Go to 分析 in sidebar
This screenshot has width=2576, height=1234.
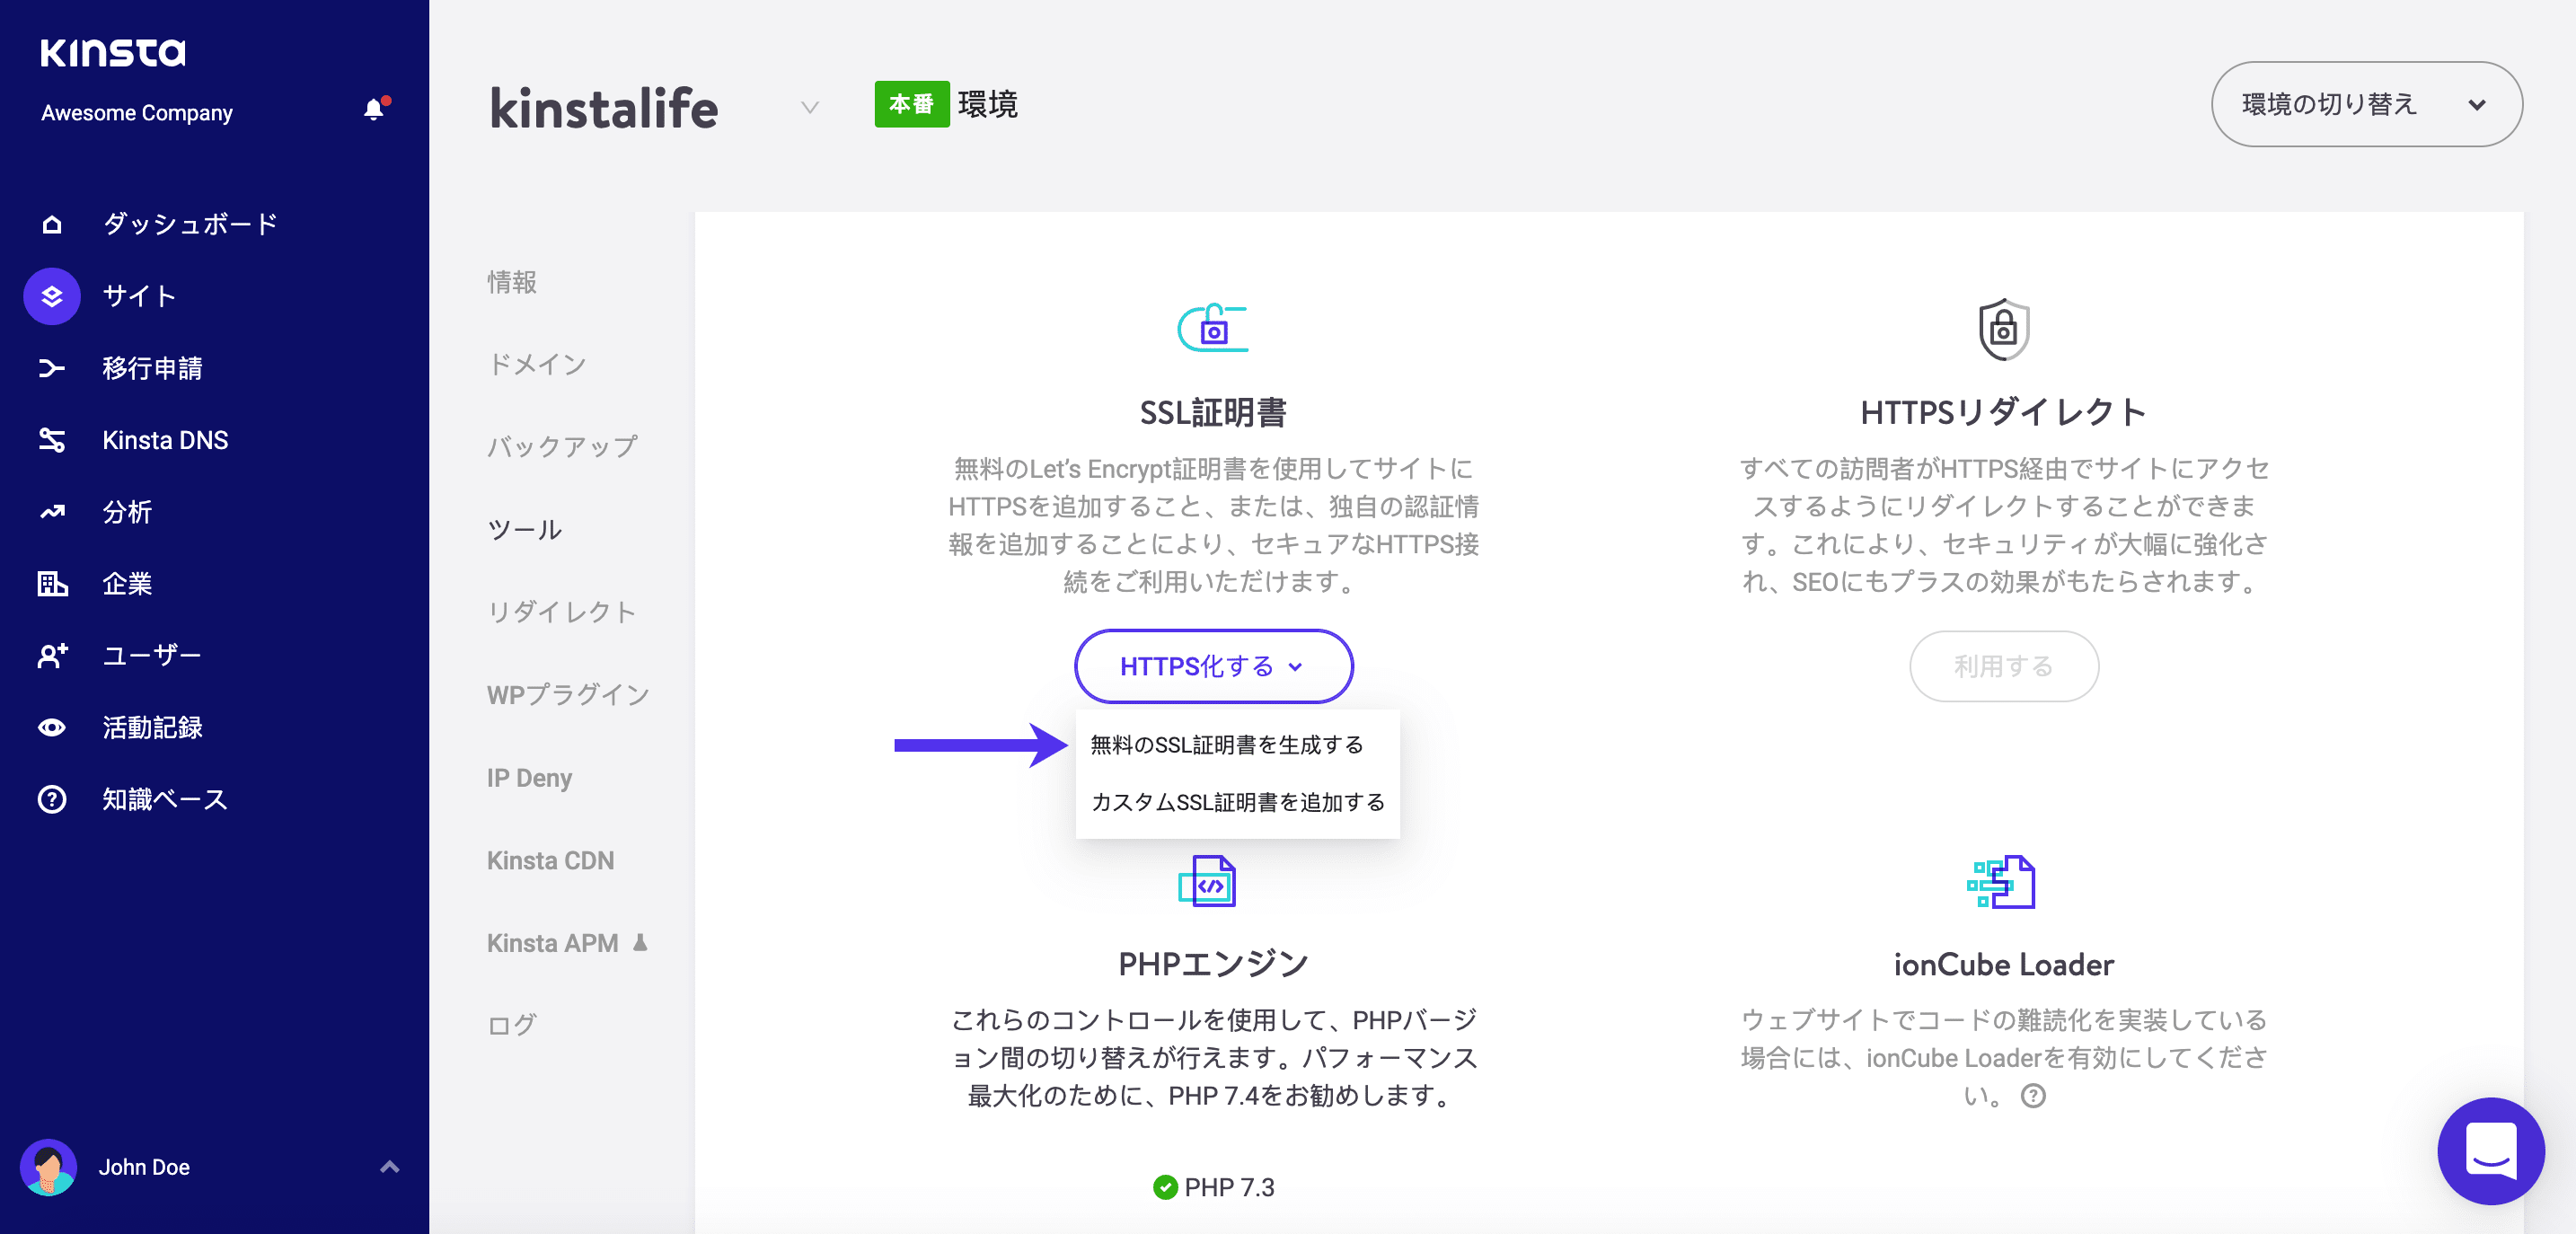coord(127,512)
